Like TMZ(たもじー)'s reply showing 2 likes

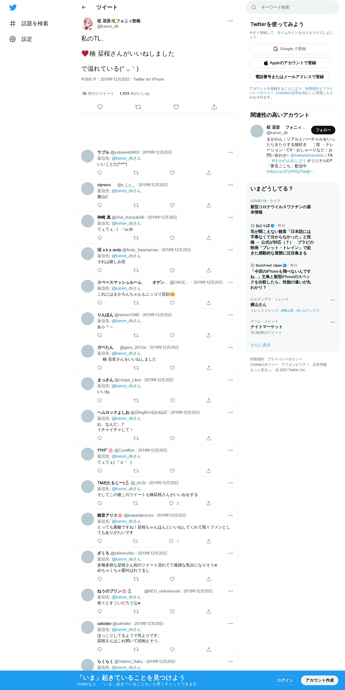[171, 503]
